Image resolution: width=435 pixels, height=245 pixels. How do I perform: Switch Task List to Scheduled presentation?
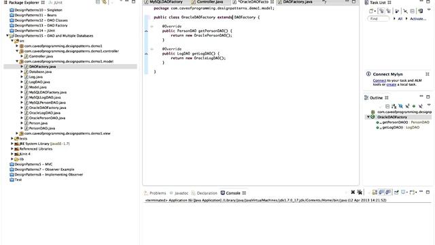pyautogui.click(x=388, y=11)
